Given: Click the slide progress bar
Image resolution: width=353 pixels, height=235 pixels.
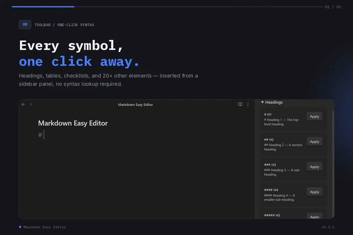Looking at the screenshot, I should [168, 6].
